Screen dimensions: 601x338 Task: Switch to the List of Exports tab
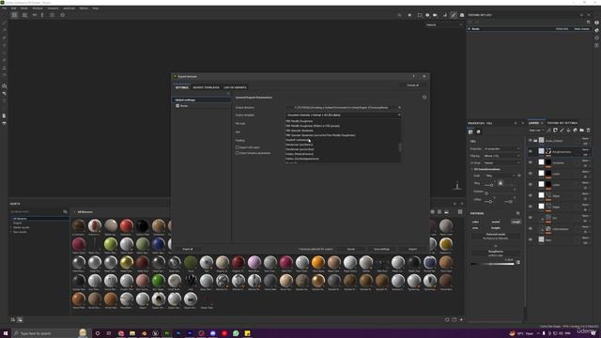[x=235, y=87]
